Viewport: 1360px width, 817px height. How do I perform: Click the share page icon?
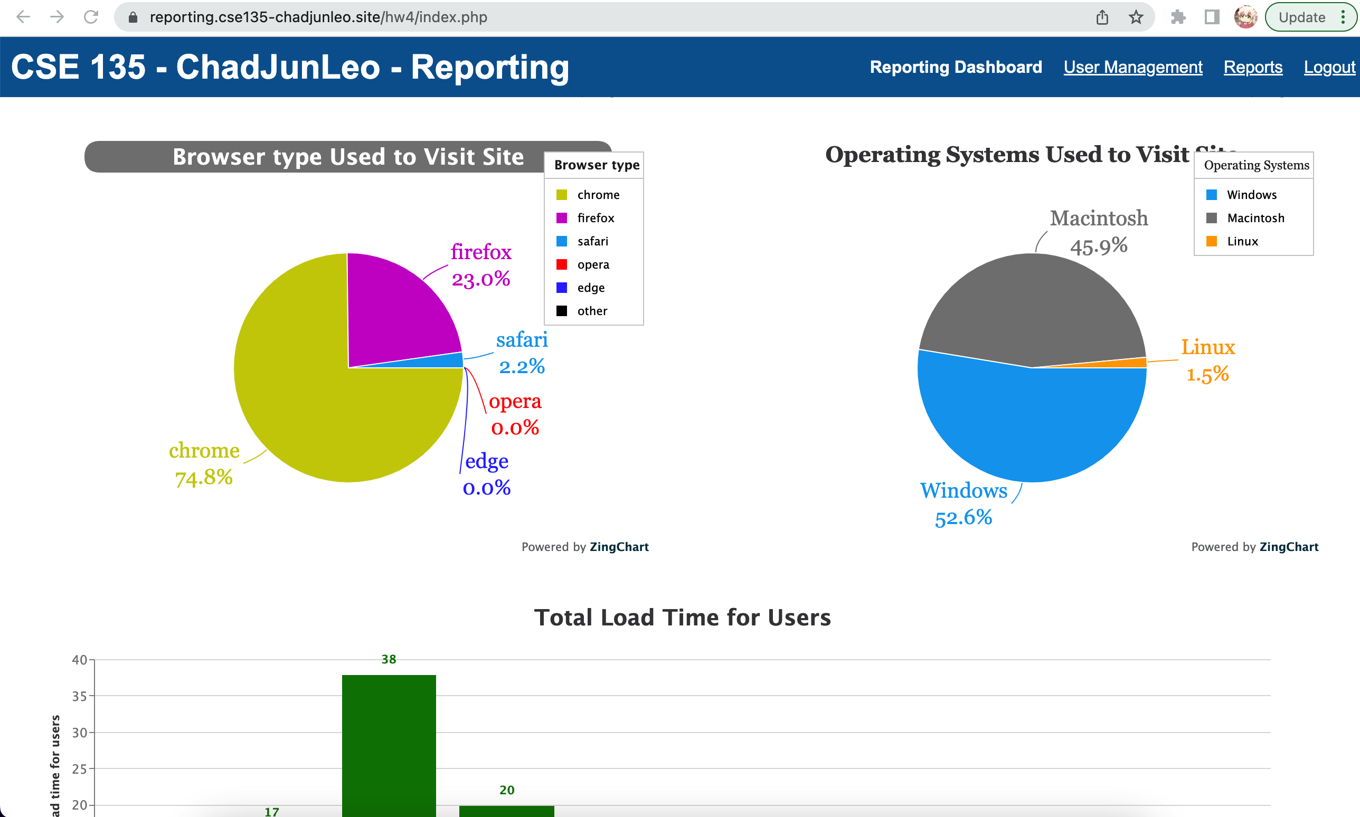pyautogui.click(x=1102, y=17)
